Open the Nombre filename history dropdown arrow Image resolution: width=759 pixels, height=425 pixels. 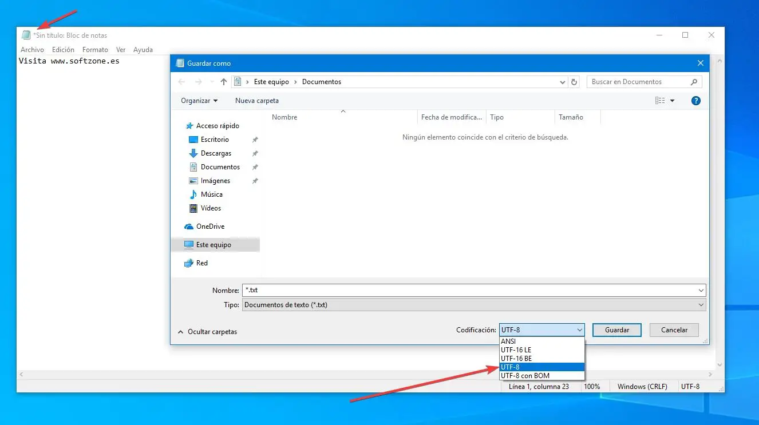click(701, 291)
